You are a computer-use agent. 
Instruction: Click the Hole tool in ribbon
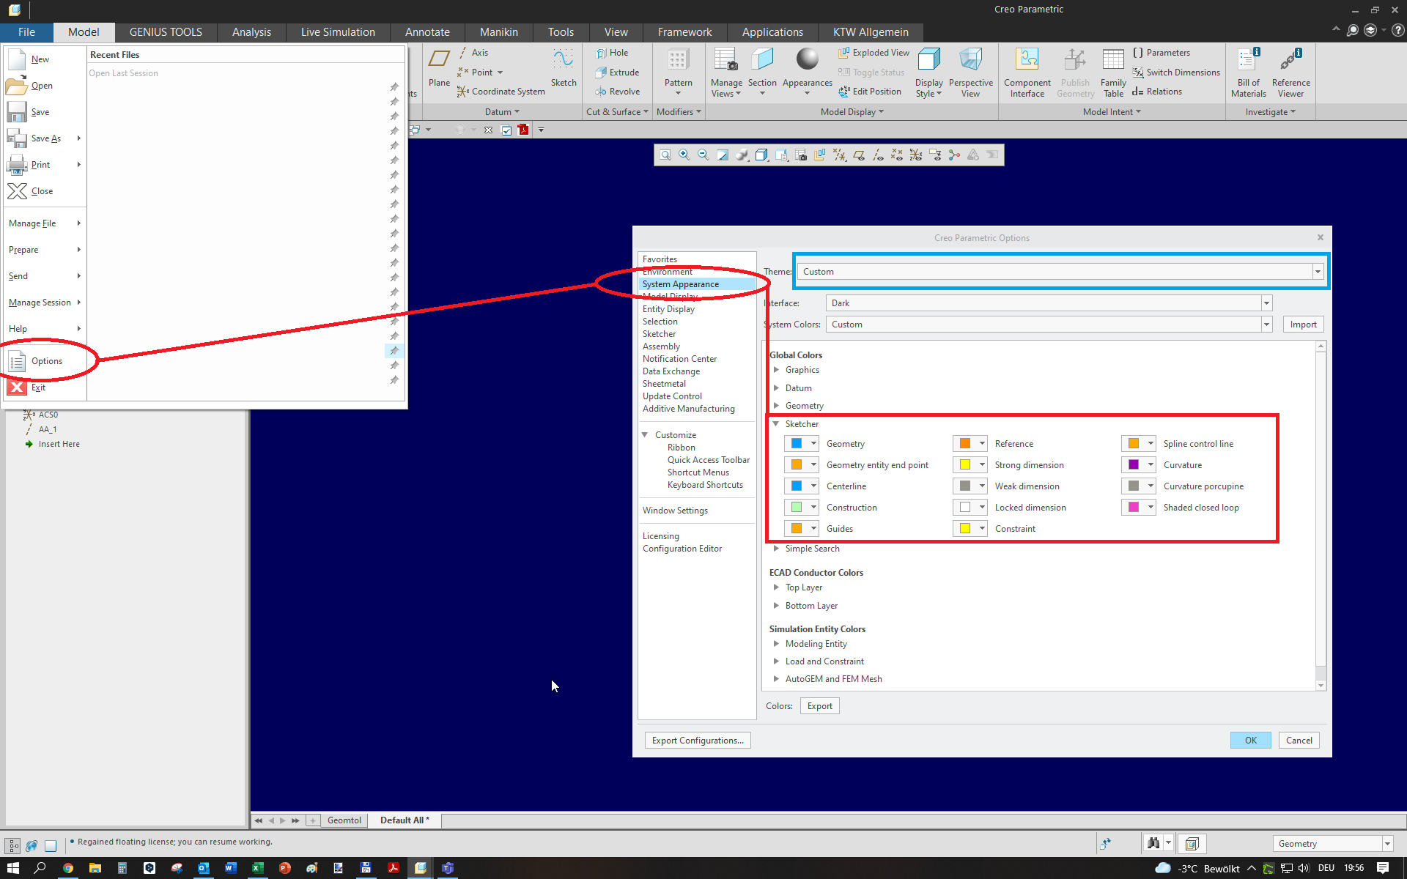click(x=612, y=53)
